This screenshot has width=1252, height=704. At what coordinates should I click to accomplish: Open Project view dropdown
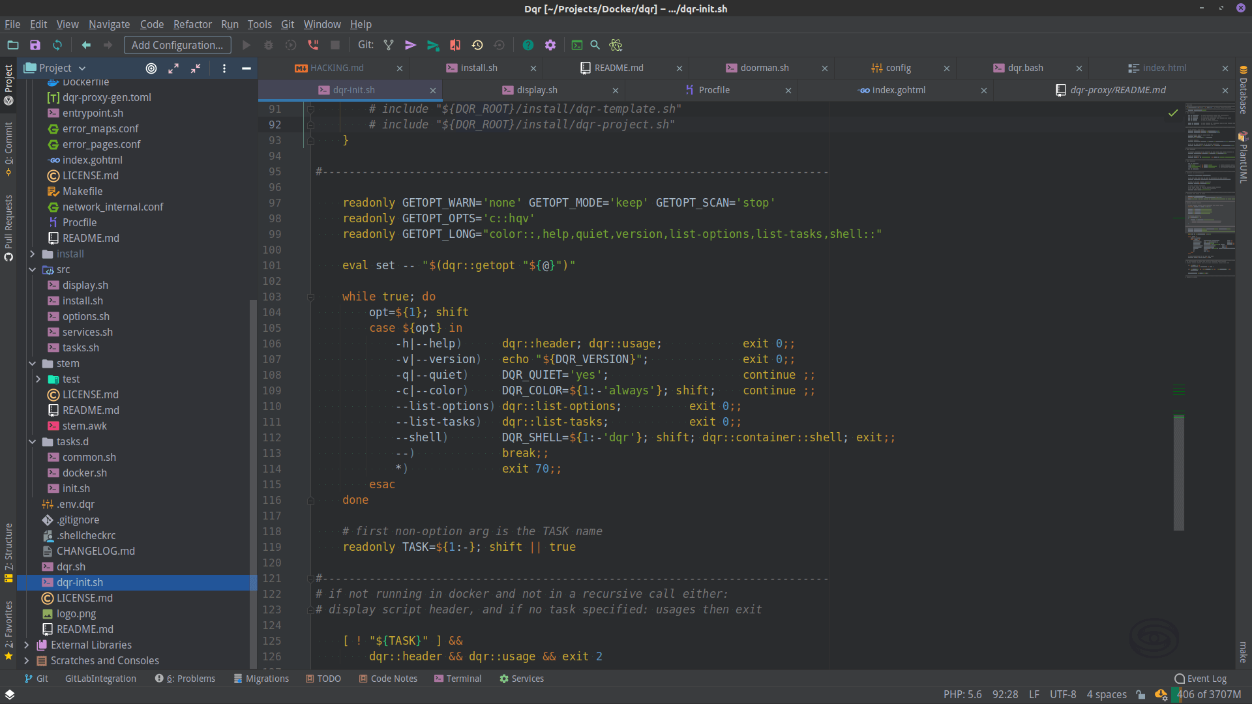click(82, 68)
